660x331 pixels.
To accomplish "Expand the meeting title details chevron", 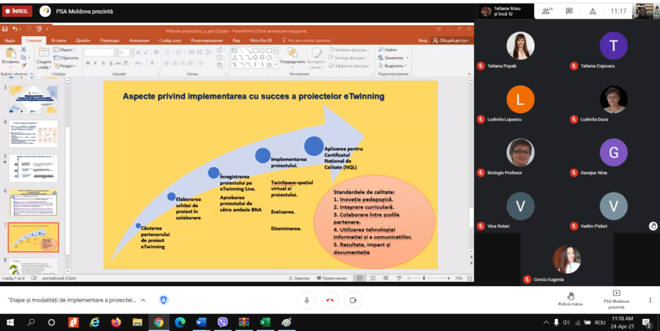I will (143, 300).
